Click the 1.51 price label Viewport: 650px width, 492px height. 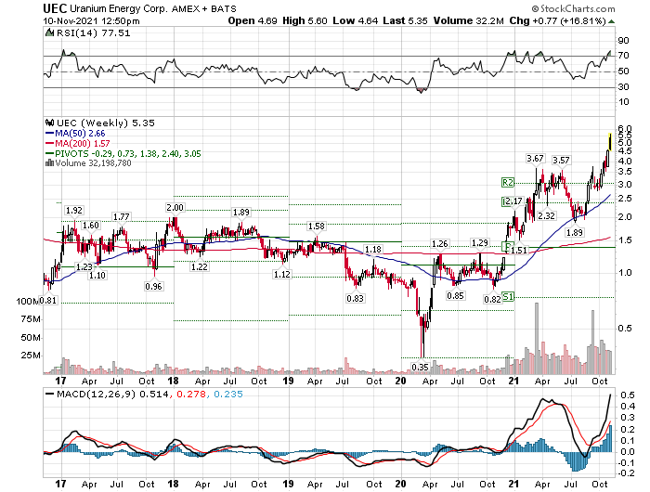coord(518,250)
